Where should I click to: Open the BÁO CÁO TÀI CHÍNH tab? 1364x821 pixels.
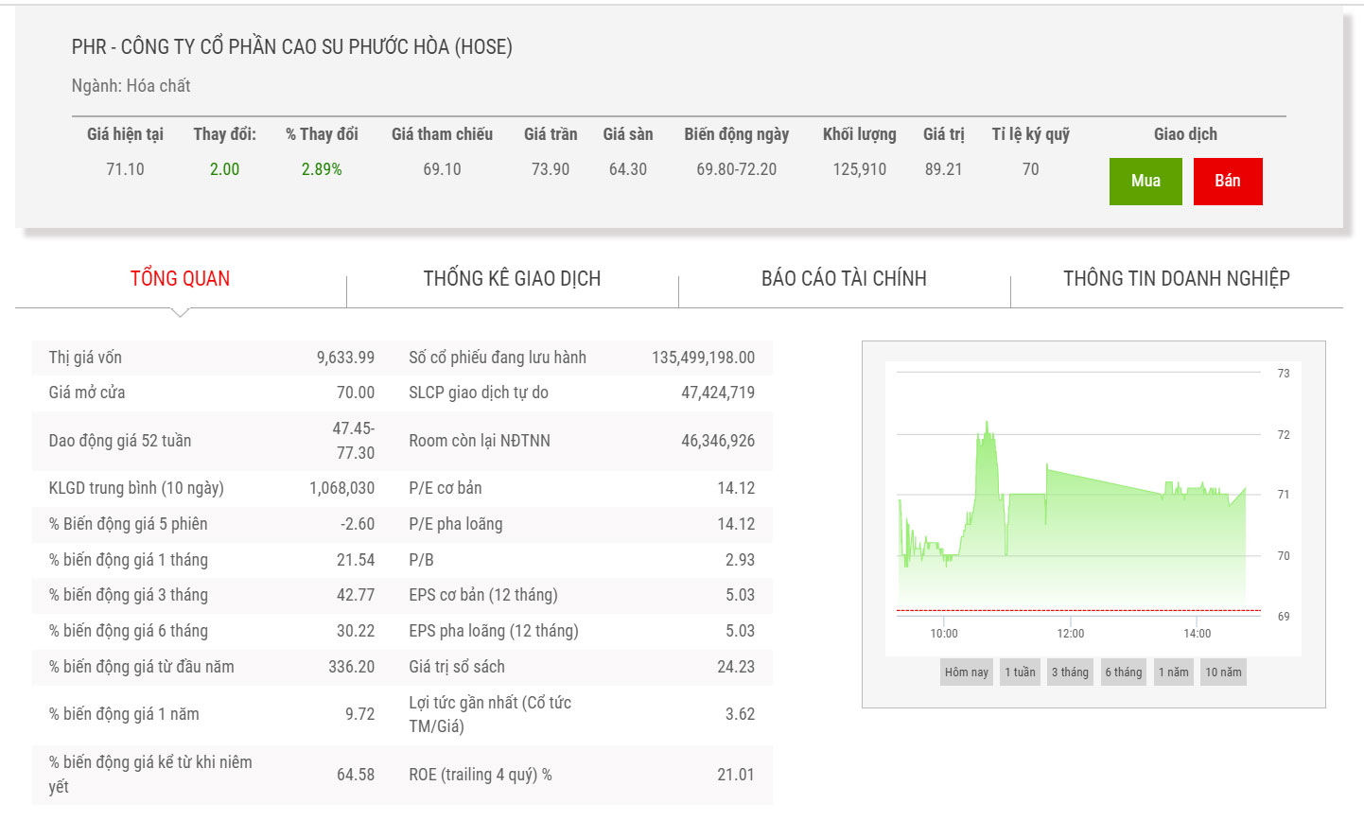point(844,278)
